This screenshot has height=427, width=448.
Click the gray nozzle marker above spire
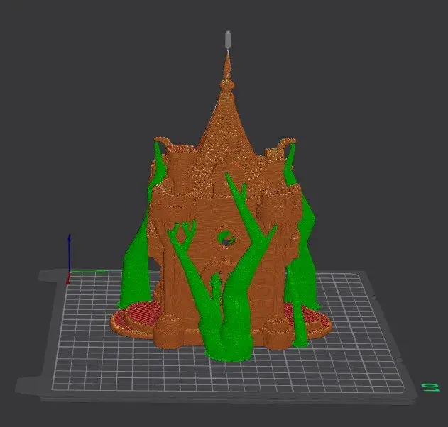pos(228,40)
